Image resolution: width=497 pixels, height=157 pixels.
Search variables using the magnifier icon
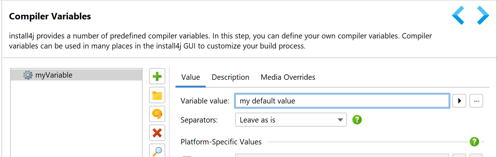[157, 151]
